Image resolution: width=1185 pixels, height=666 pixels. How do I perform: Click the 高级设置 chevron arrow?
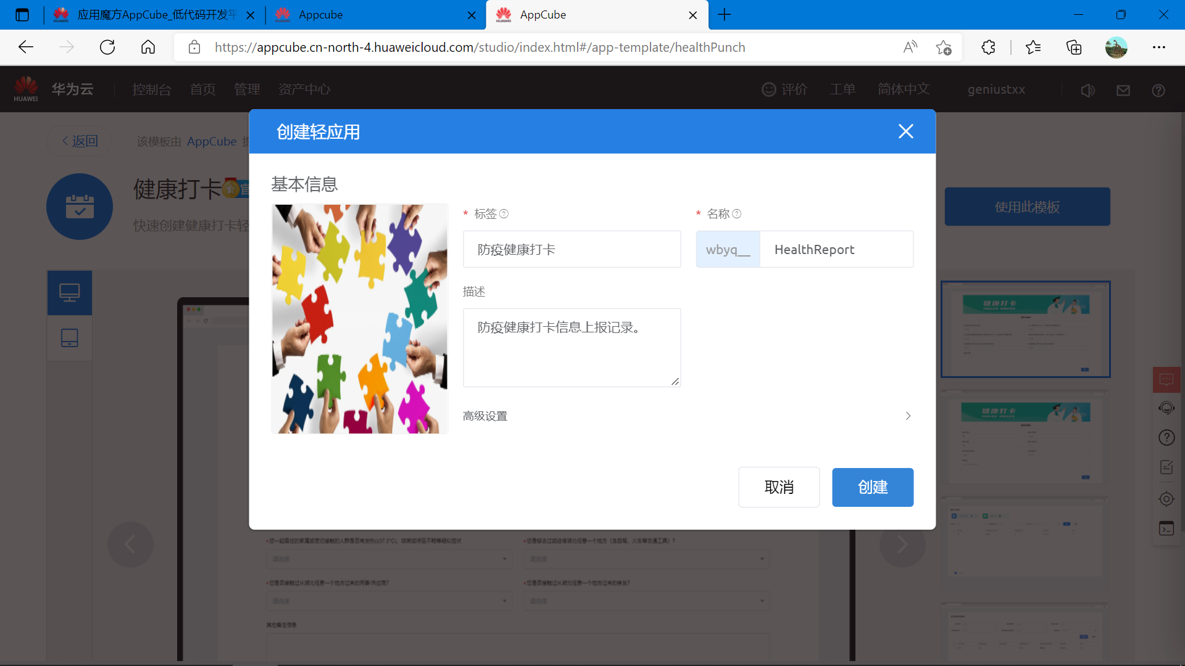tap(908, 416)
